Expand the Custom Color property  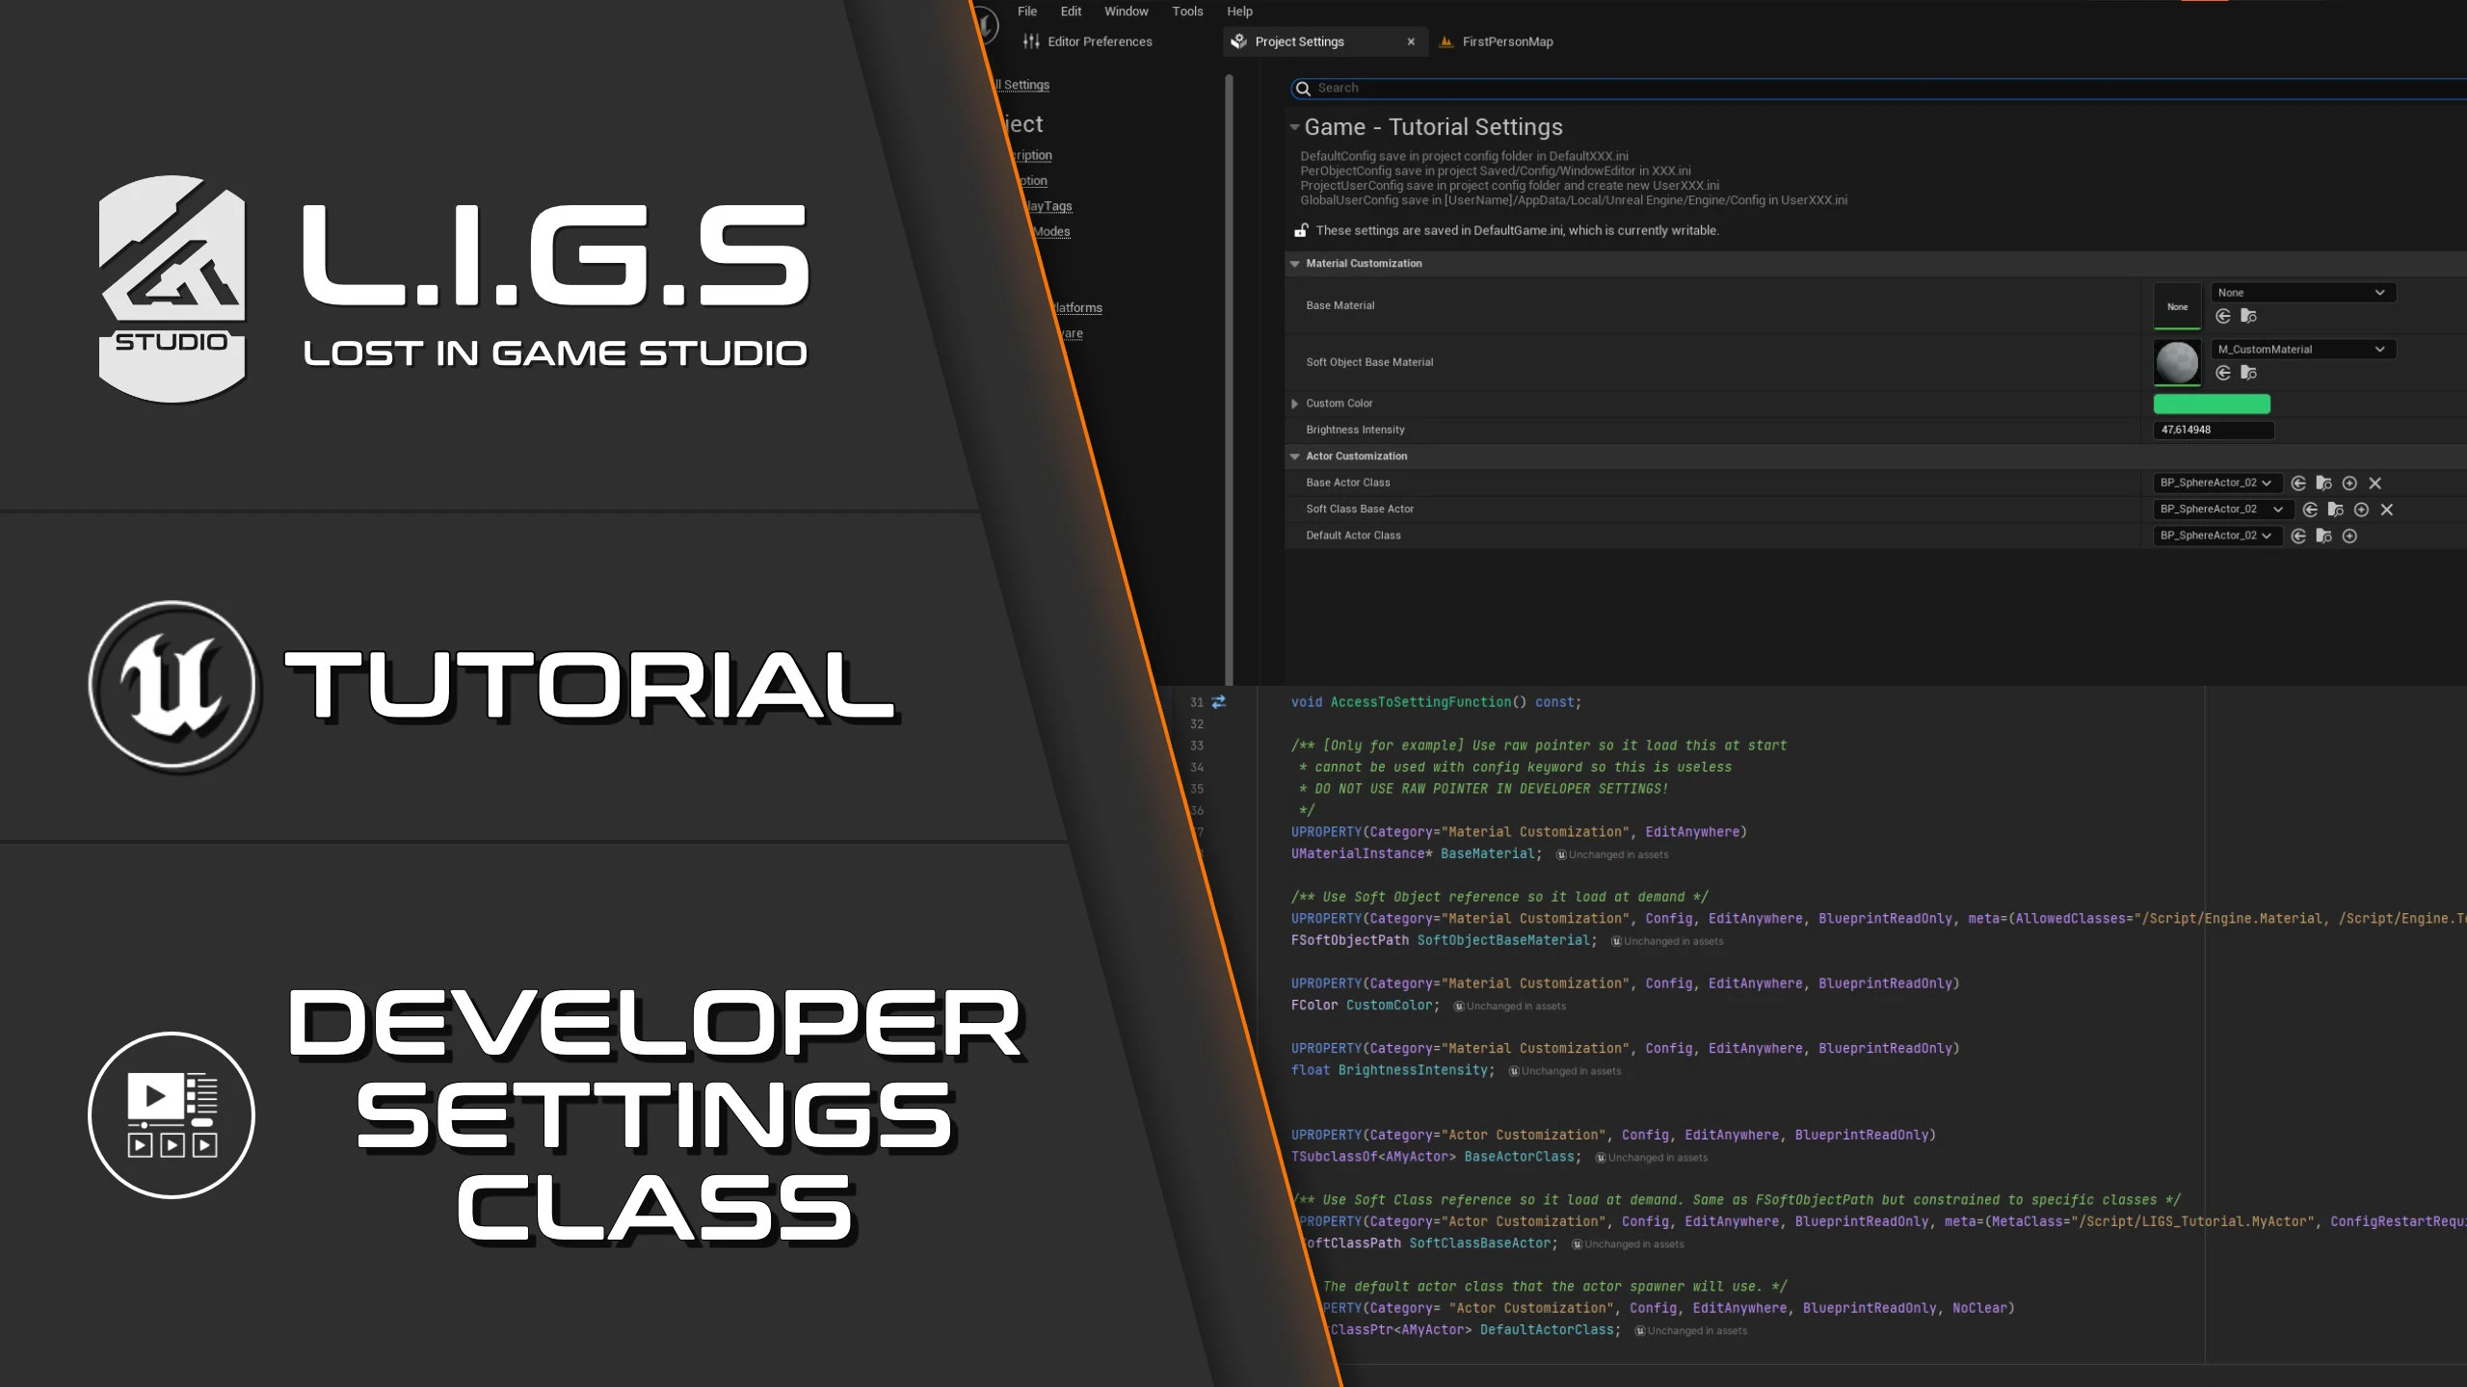pyautogui.click(x=1295, y=404)
